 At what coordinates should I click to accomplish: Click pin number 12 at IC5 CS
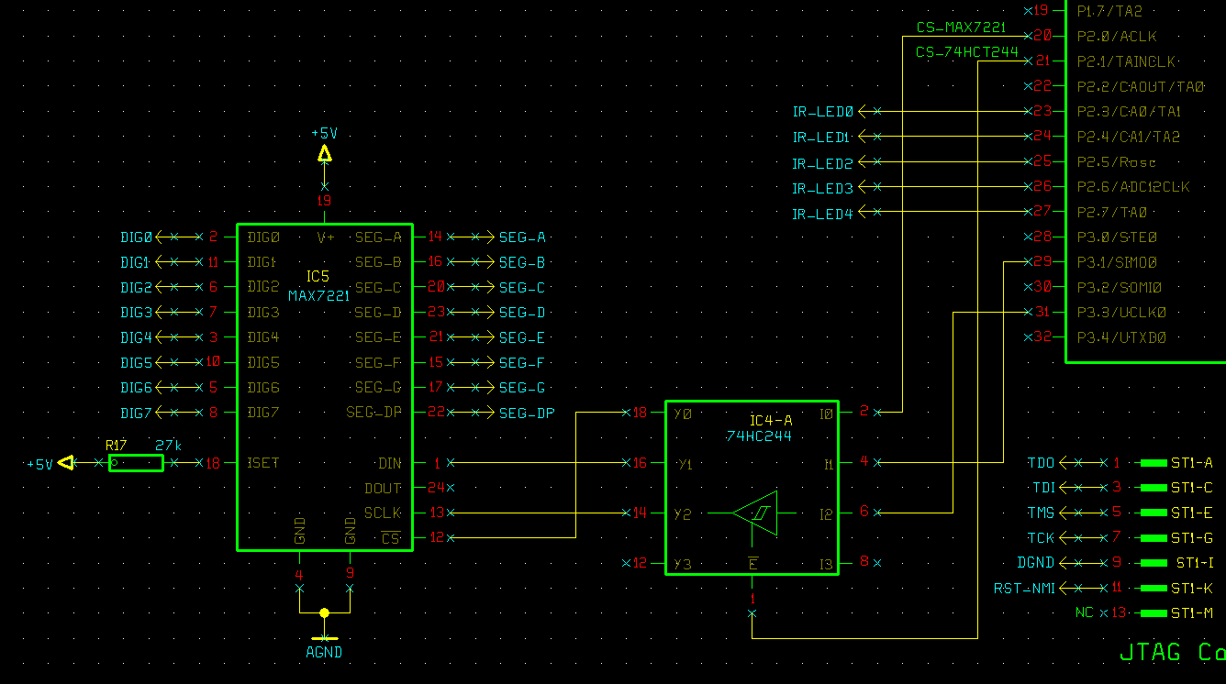[437, 537]
